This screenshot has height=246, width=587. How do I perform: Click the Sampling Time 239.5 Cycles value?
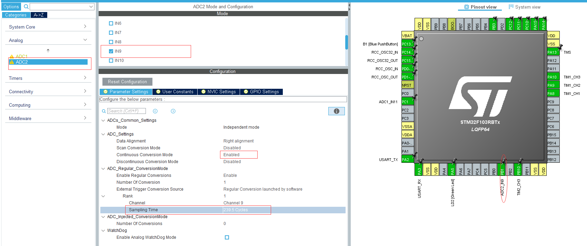(236, 210)
